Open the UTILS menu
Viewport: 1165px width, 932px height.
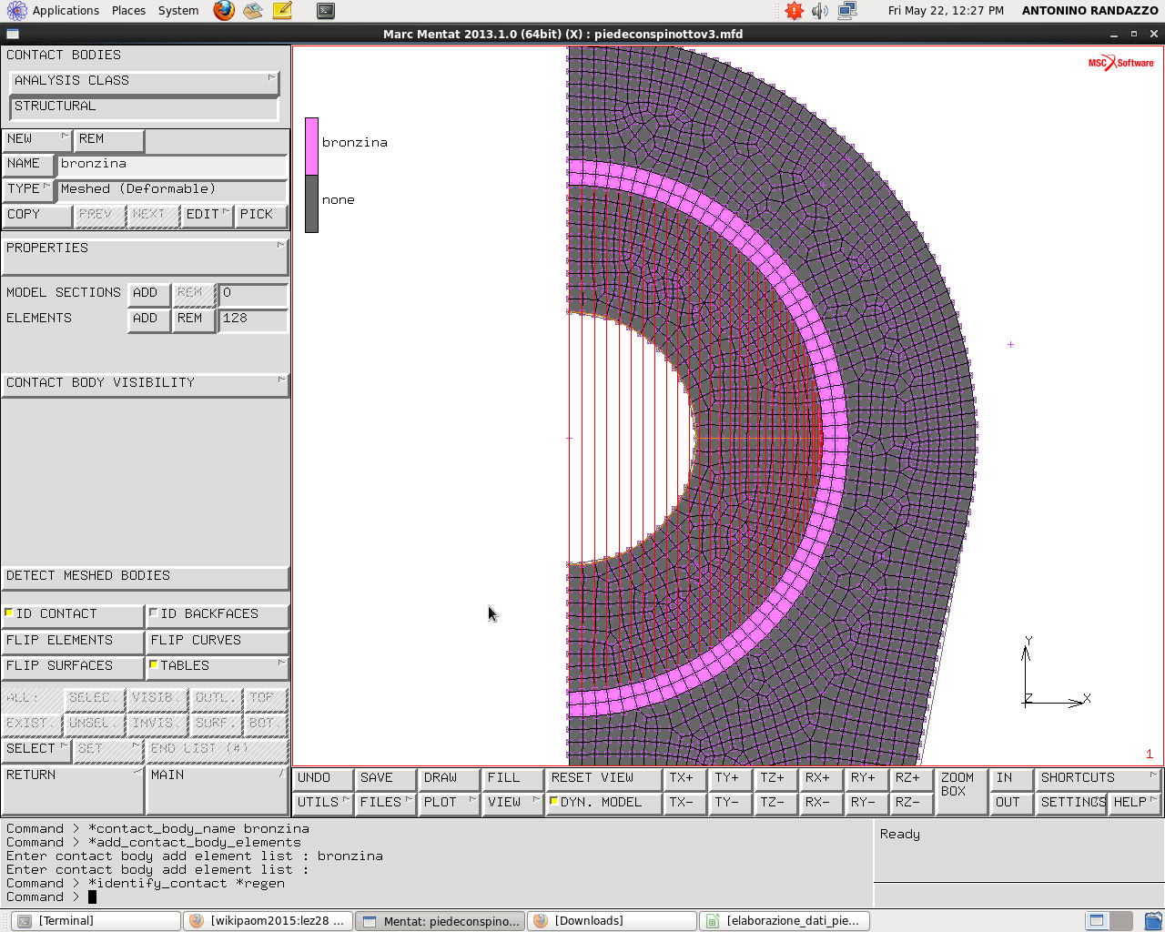(323, 803)
